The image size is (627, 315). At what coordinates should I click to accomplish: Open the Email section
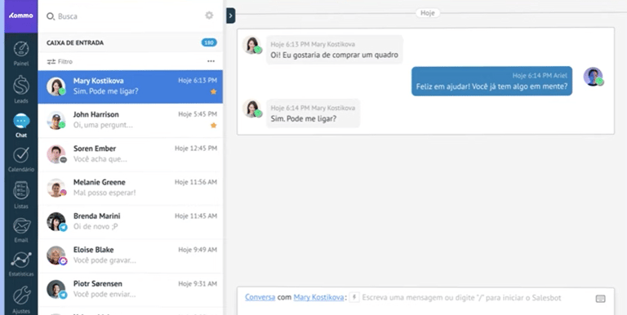(21, 230)
